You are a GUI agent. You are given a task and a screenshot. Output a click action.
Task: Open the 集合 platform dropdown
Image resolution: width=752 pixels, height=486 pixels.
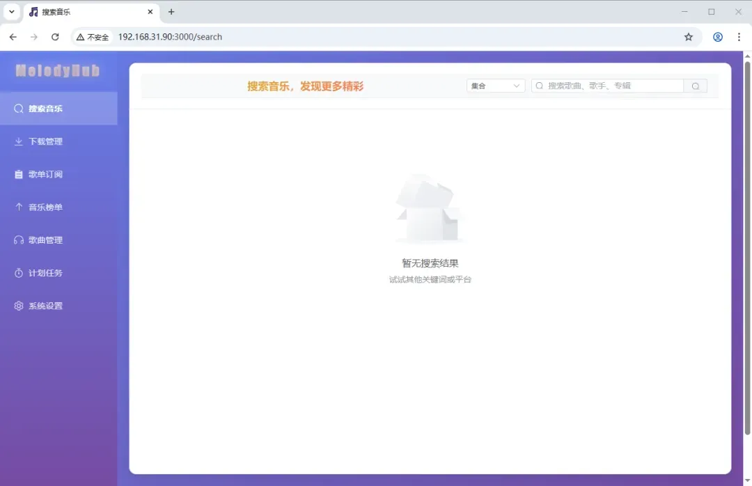coord(495,86)
